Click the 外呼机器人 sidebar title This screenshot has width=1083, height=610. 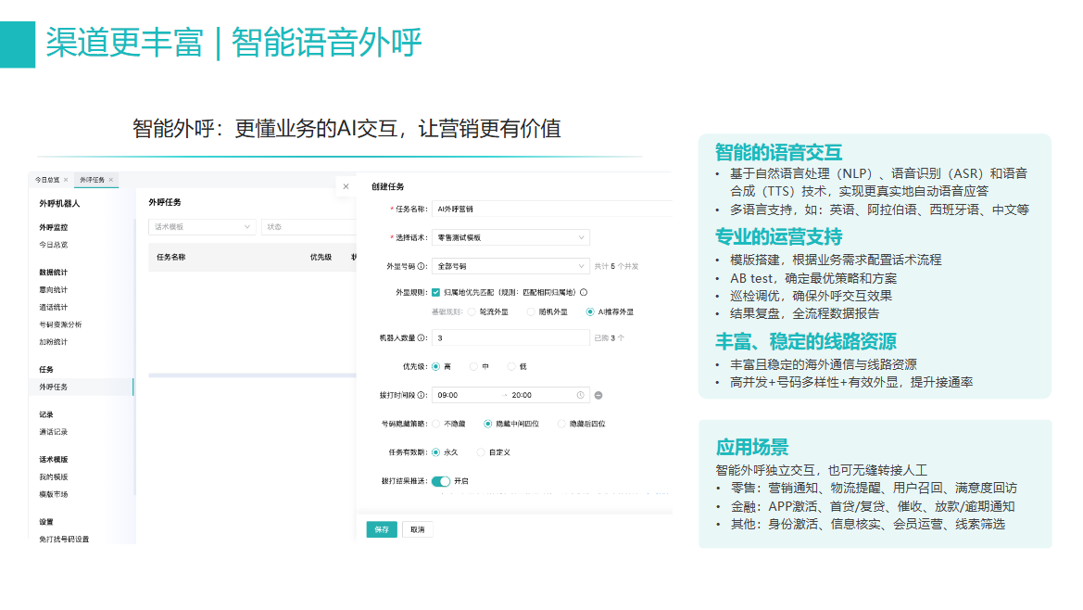click(59, 204)
